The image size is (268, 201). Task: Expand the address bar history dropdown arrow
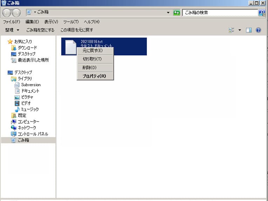pos(169,13)
